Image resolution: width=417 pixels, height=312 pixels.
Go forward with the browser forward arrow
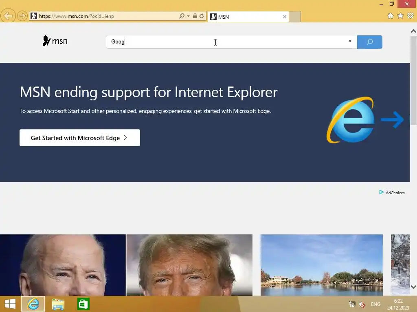point(22,16)
